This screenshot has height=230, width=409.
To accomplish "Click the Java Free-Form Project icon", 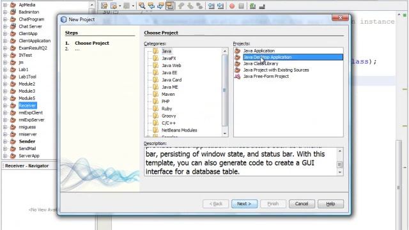I will [237, 77].
